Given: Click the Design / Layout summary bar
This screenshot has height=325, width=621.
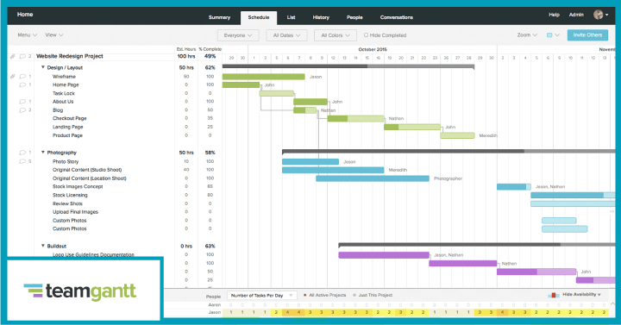Looking at the screenshot, I should click(348, 66).
